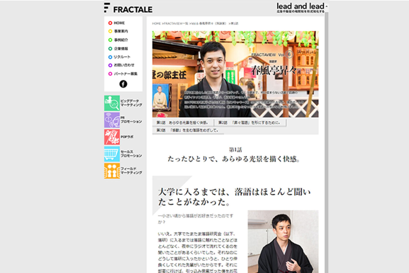The width and height of the screenshot is (409, 273).
Task: Open 事業案内 in the sidebar menu
Action: pos(121,31)
